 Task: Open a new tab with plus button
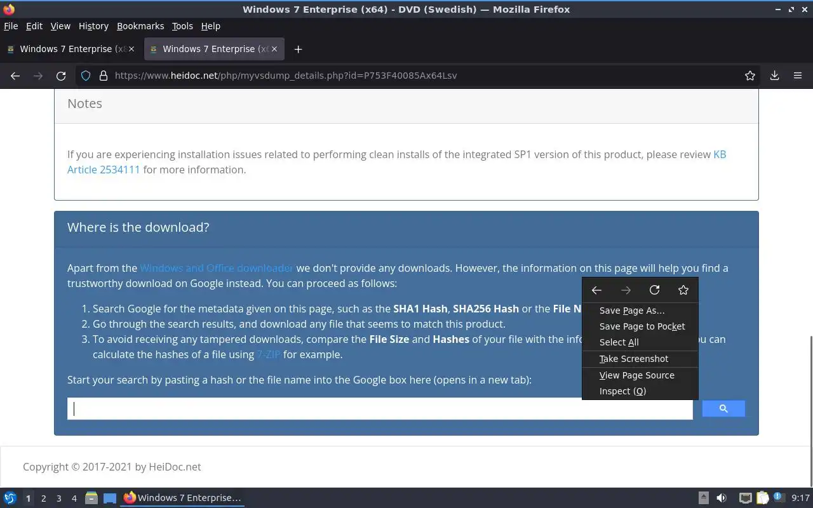298,49
